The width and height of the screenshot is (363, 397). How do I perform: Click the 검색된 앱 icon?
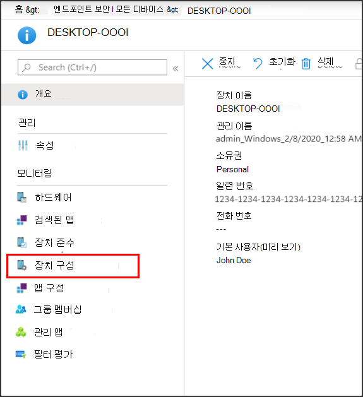click(22, 220)
